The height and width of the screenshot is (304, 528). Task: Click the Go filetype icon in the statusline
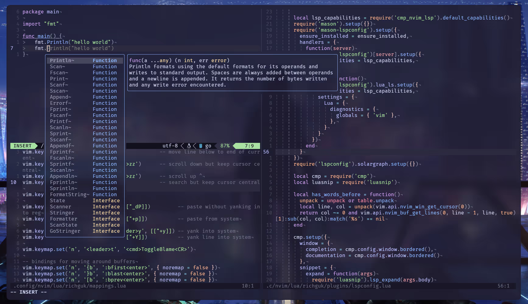click(201, 146)
